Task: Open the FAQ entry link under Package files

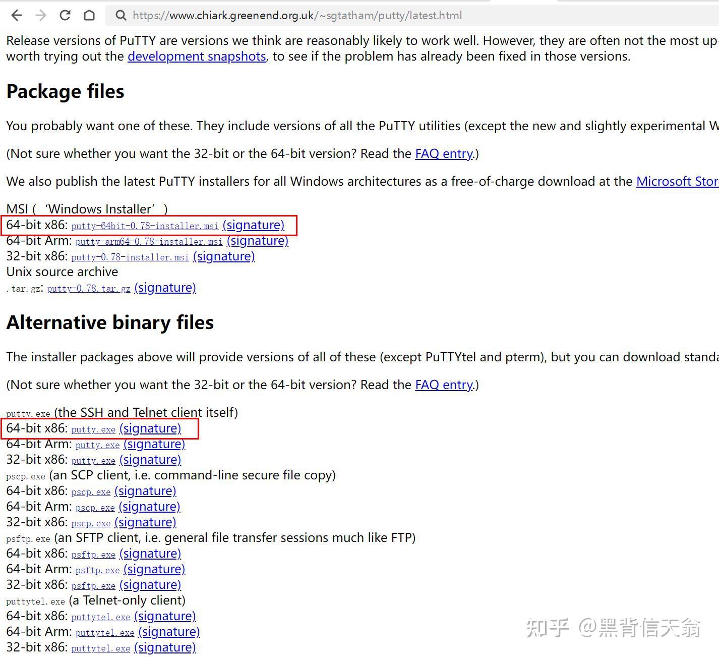Action: click(444, 153)
